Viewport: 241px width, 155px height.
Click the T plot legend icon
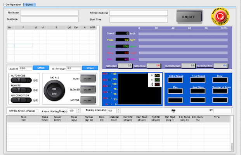(157, 79)
